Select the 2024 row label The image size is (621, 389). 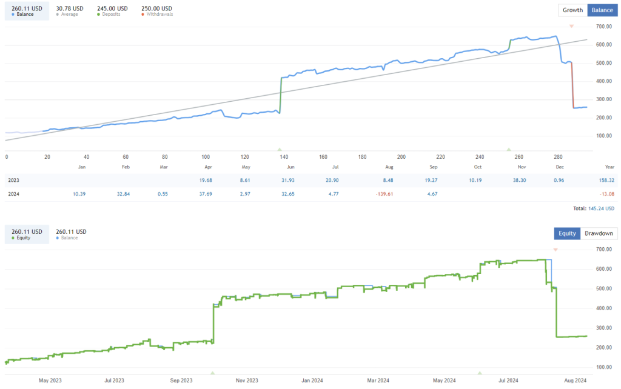(13, 193)
